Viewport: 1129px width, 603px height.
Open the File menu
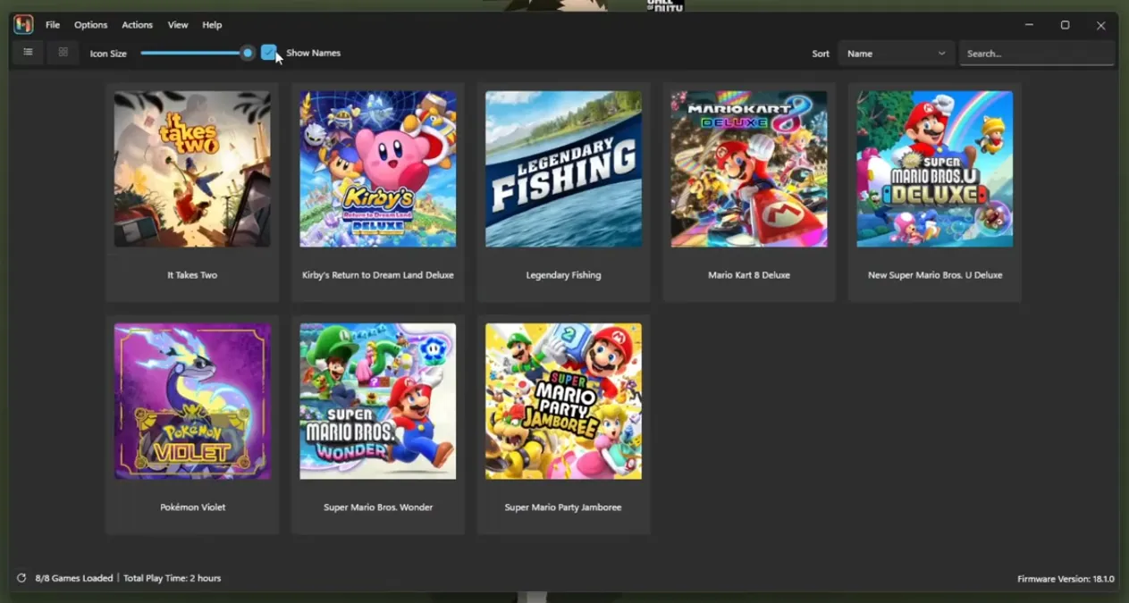[x=52, y=24]
